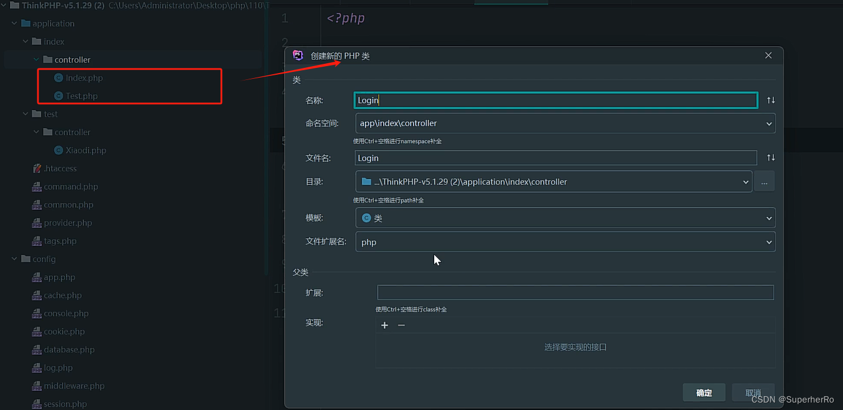Image resolution: width=843 pixels, height=410 pixels.
Task: Select tags.php in the project tree
Action: (60, 241)
